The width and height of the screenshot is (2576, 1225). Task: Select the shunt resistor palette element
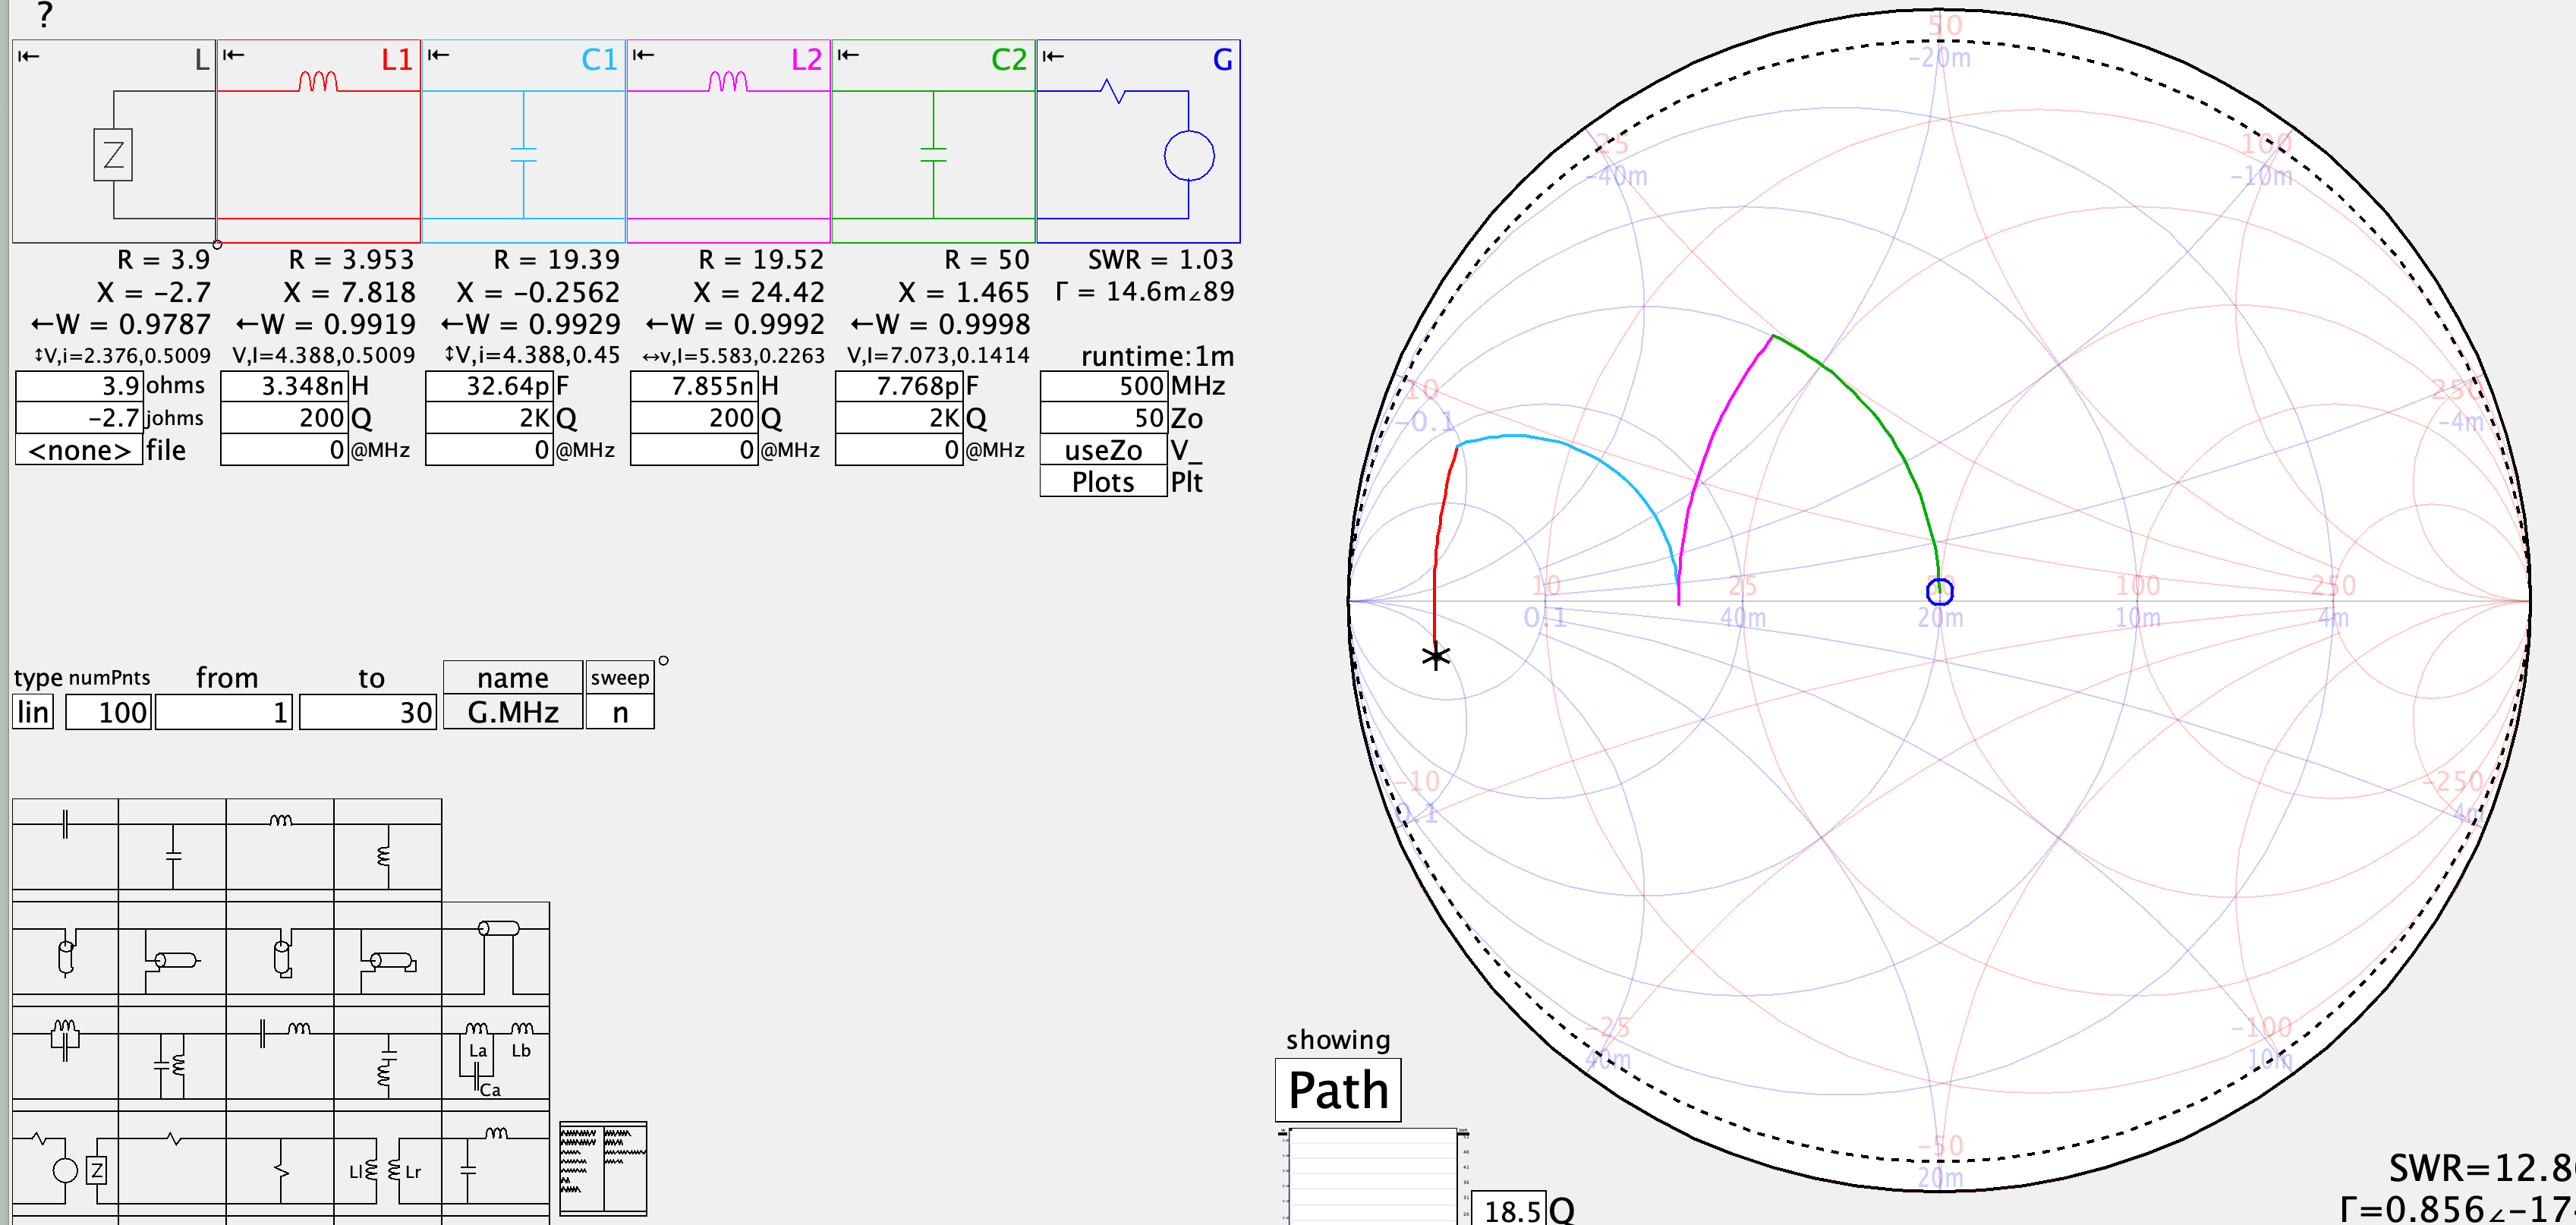click(x=280, y=1158)
